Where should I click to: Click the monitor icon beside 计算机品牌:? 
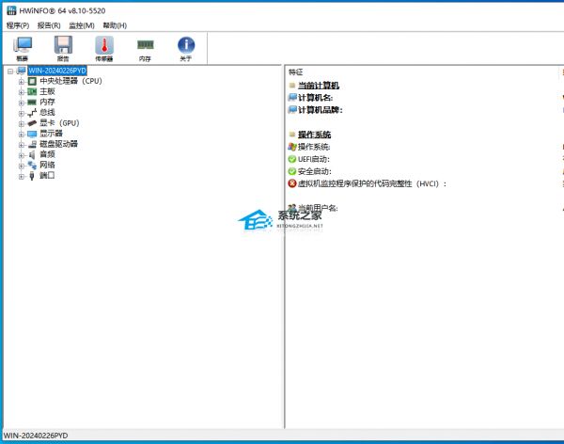[x=292, y=109]
